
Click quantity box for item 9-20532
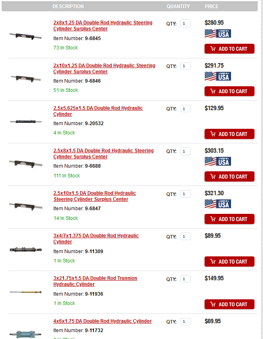point(185,109)
